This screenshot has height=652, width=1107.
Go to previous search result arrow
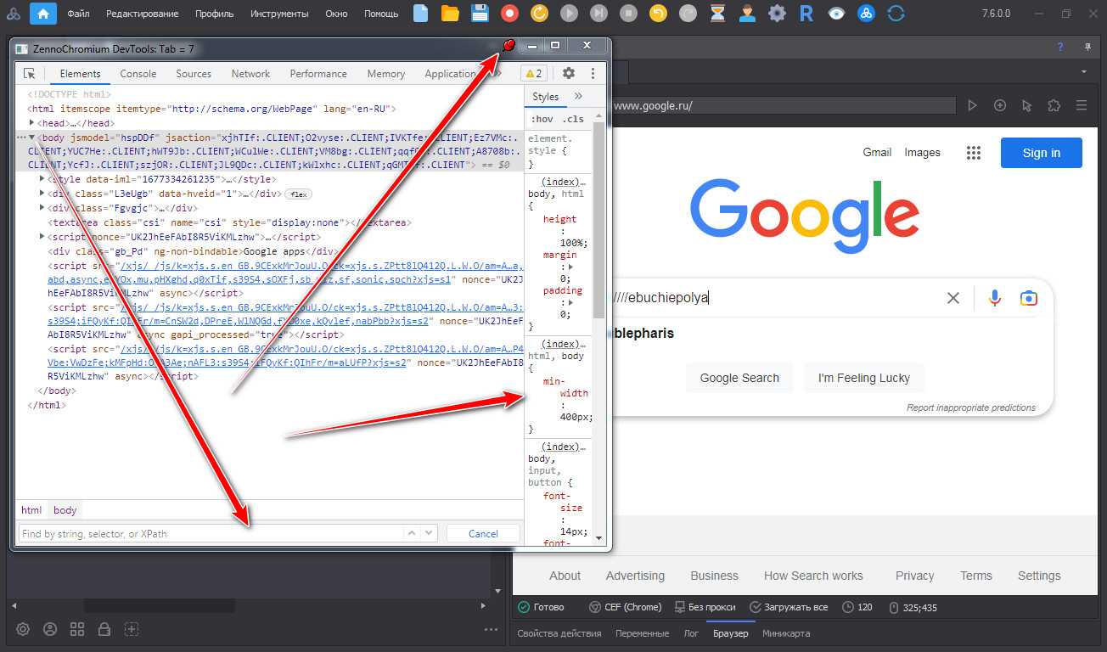point(412,534)
